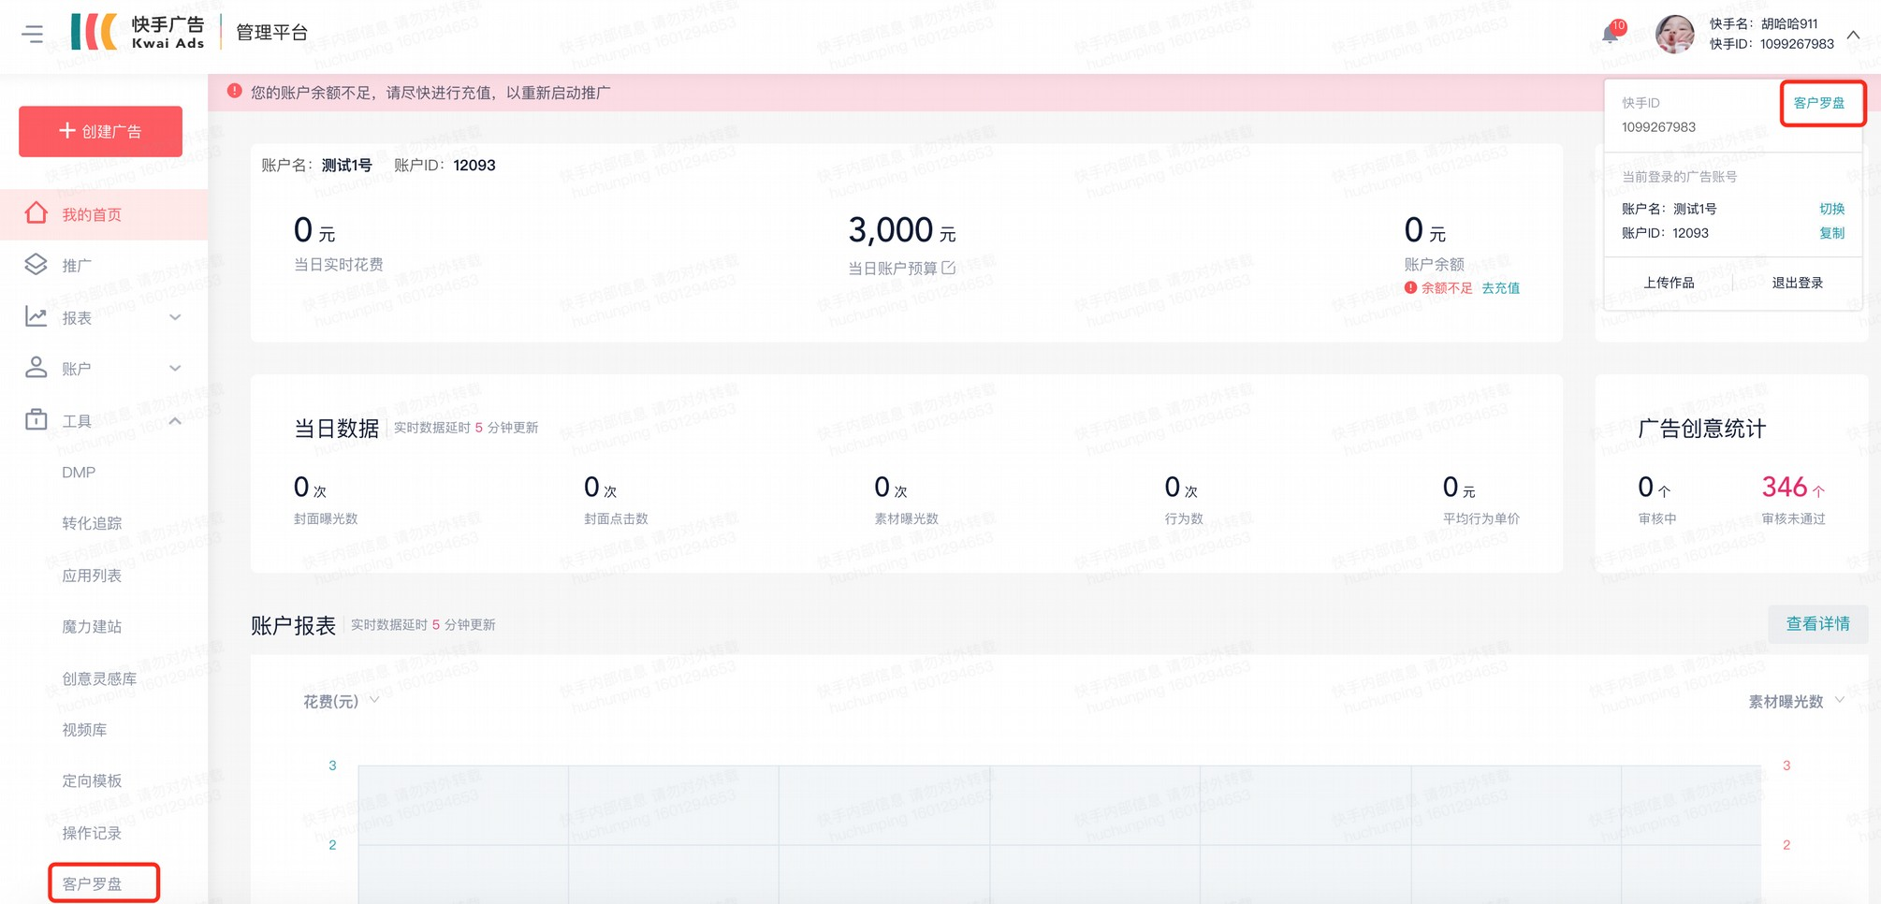Click the chart icon for 报表
Image resolution: width=1881 pixels, height=904 pixels.
[x=36, y=317]
